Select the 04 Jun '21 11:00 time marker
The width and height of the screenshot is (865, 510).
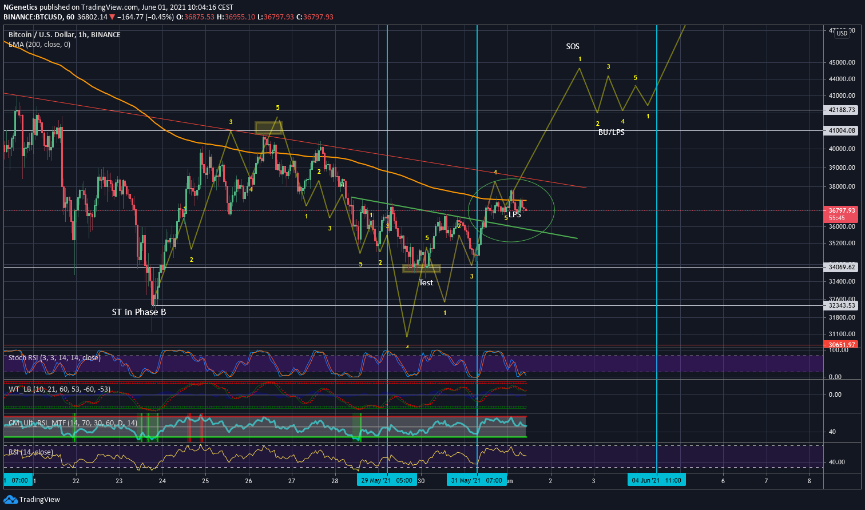(x=656, y=480)
